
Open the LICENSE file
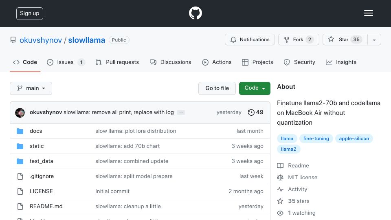[x=41, y=191]
